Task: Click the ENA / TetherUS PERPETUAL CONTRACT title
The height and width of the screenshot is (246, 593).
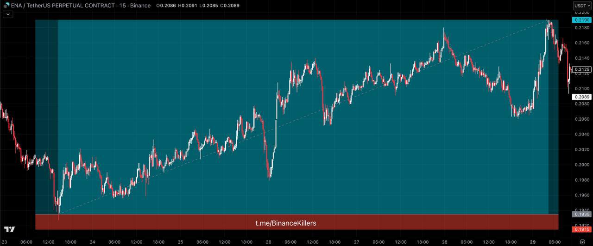Action: pyautogui.click(x=63, y=6)
